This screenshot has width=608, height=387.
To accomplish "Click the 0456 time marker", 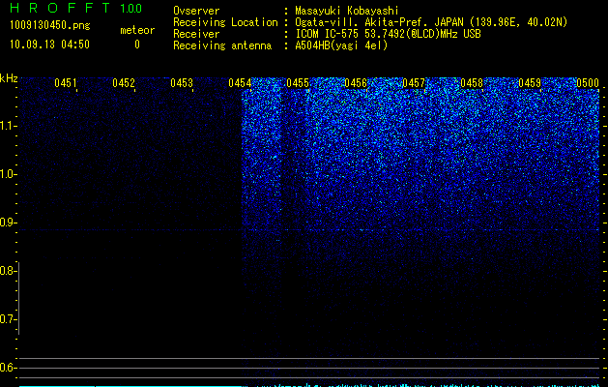I will tap(356, 83).
